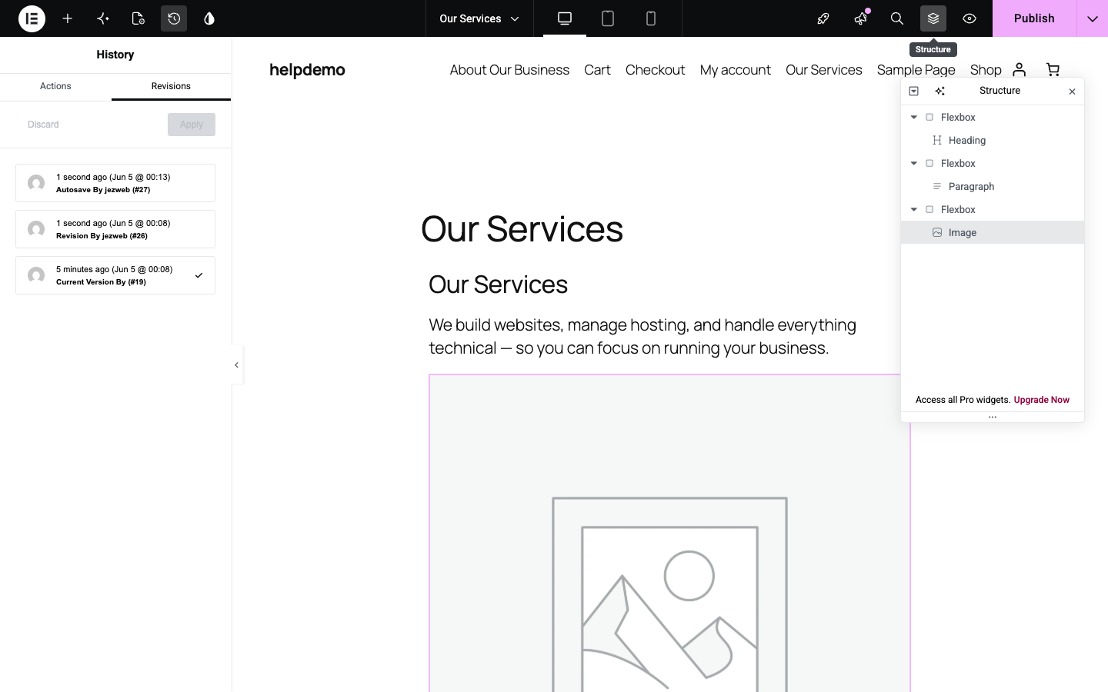Image resolution: width=1108 pixels, height=692 pixels.
Task: Click the Structure panel resize handle dots
Action: point(993,418)
